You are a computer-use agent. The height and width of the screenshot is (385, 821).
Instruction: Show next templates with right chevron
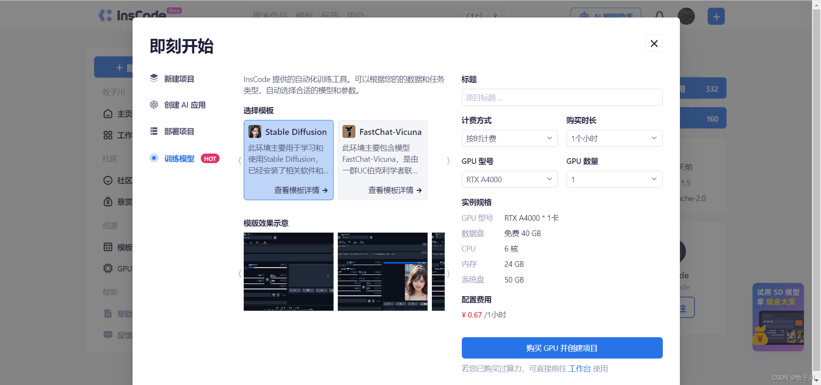[448, 160]
